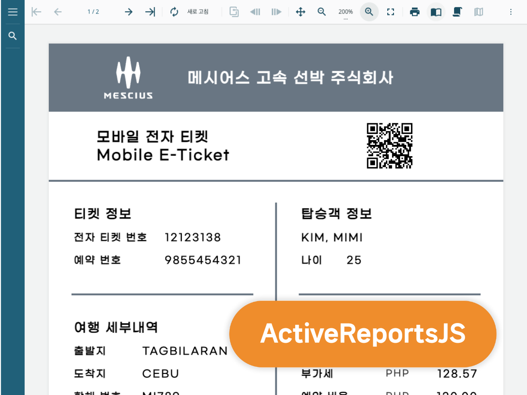The width and height of the screenshot is (527, 395).
Task: Click the page number field 1 / 2
Action: [x=93, y=12]
